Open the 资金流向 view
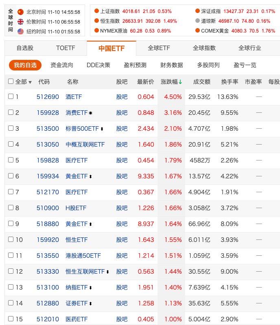Viewport: 280px width, 325px height. click(x=62, y=65)
